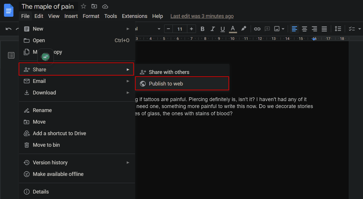This screenshot has height=199, width=363.
Task: Expand the checklist dropdown arrow
Action: click(x=360, y=29)
